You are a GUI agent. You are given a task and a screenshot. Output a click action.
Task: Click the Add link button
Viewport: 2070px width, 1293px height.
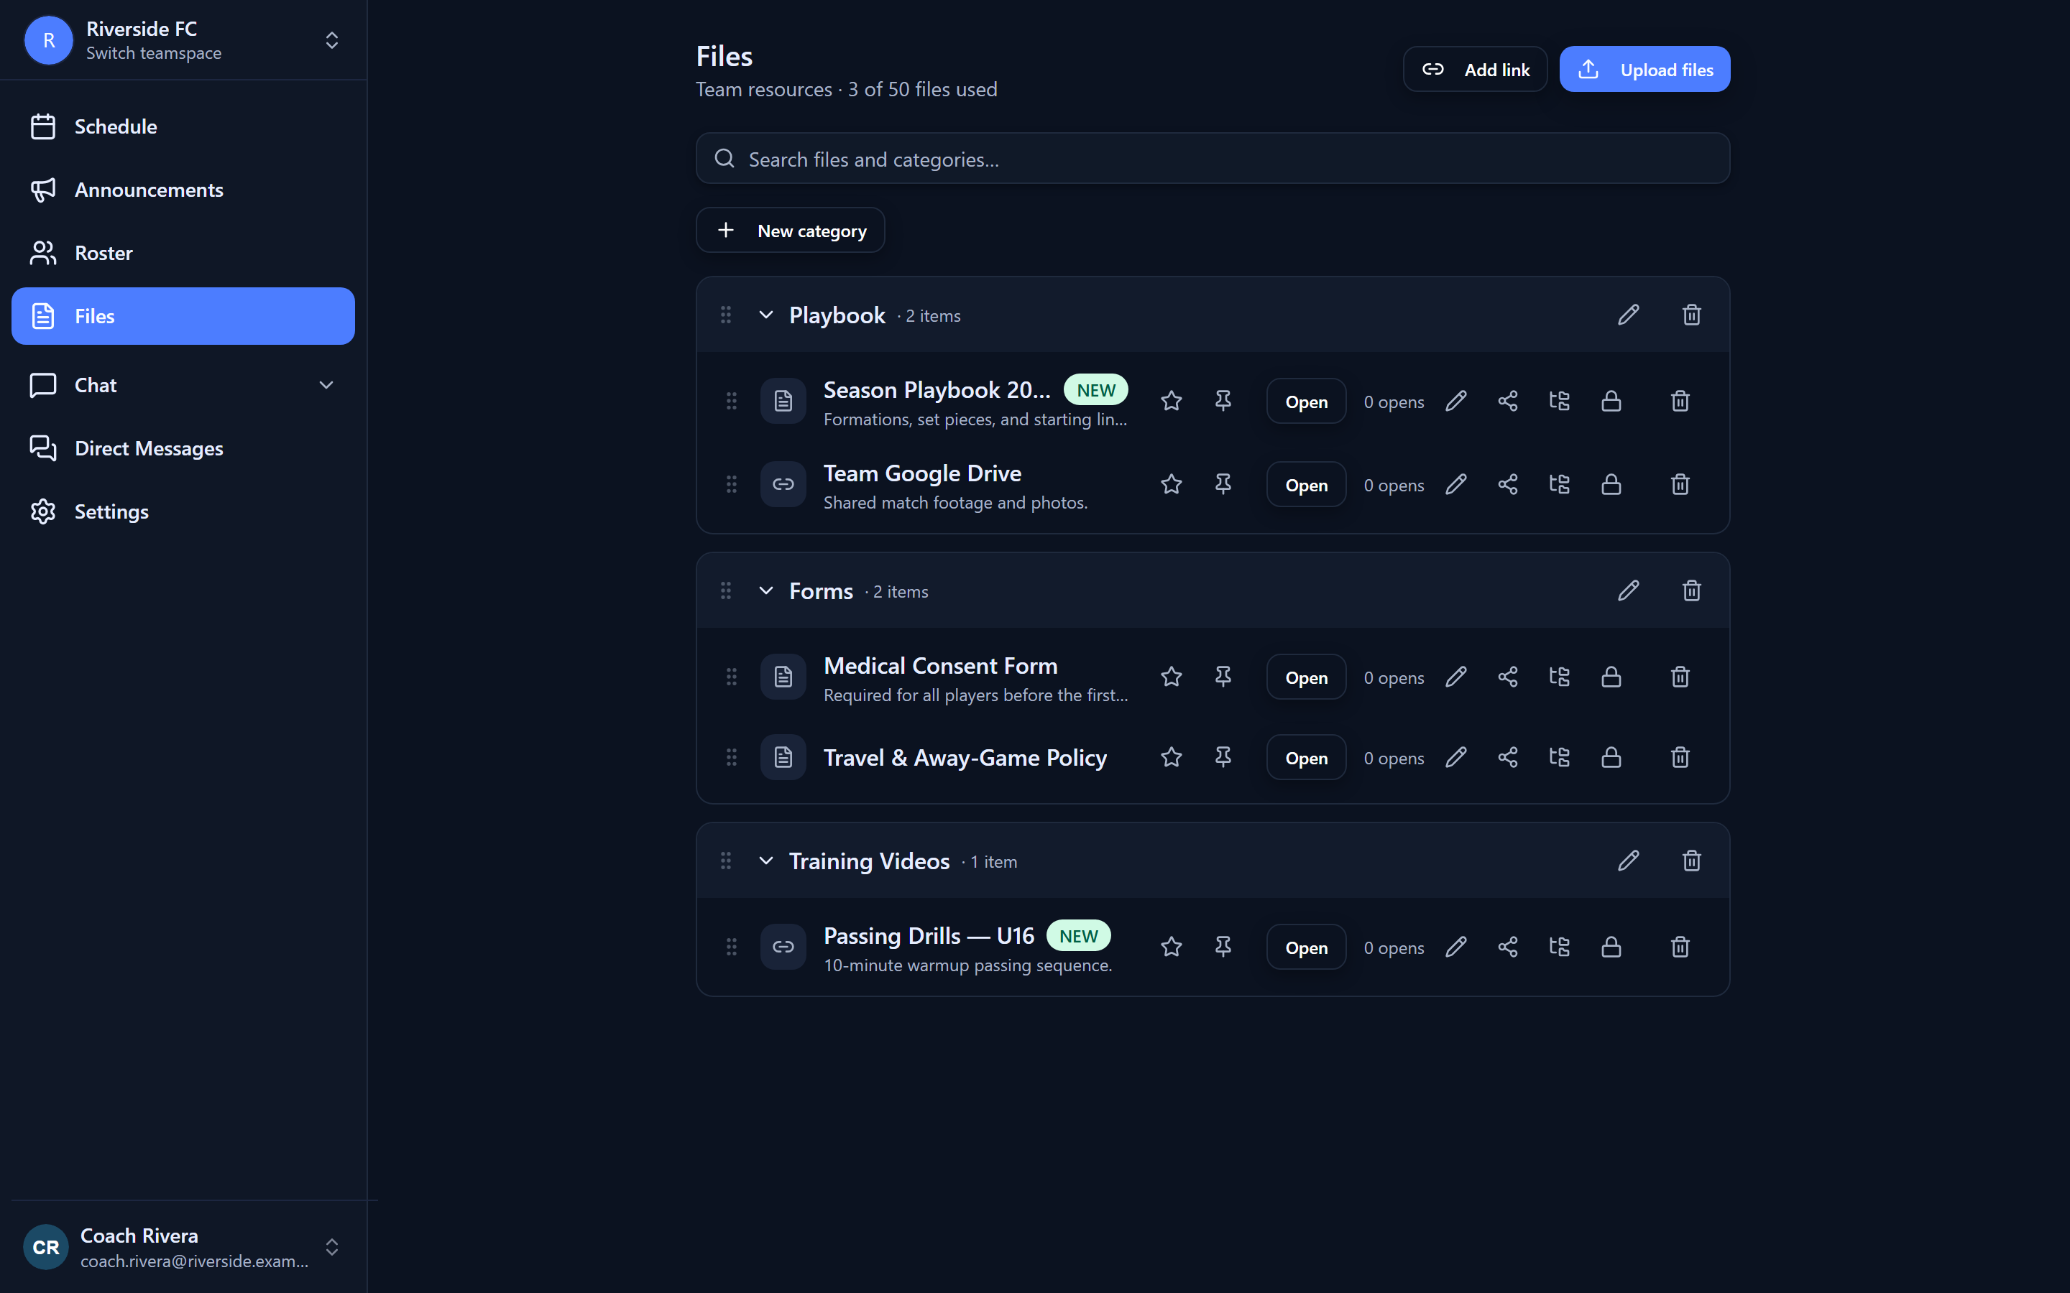[1475, 69]
